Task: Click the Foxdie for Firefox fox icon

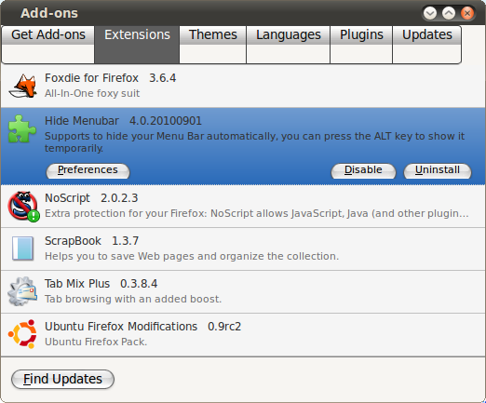Action: point(22,86)
